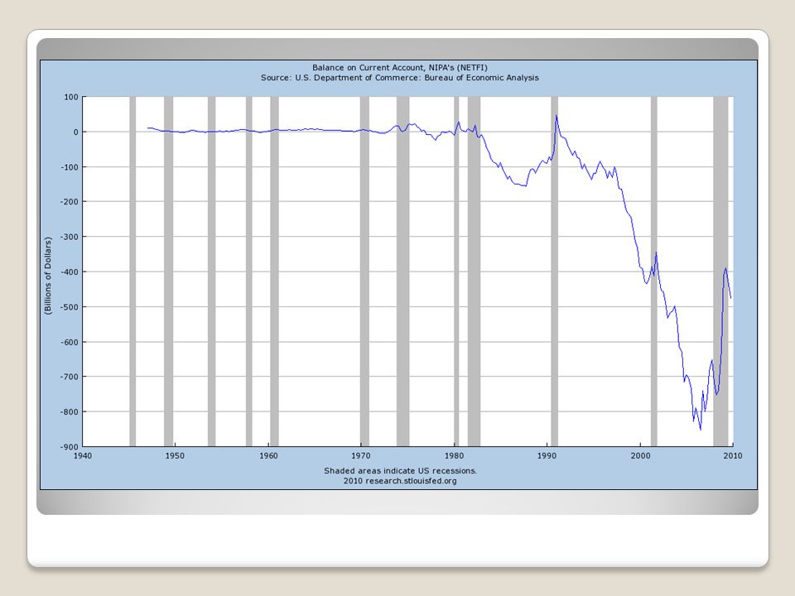Click the x-axis year '2000'
This screenshot has height=596, width=795.
coord(641,455)
